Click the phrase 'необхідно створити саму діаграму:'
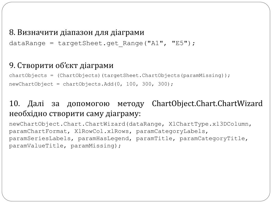The height and width of the screenshot is (204, 272). 75,114
